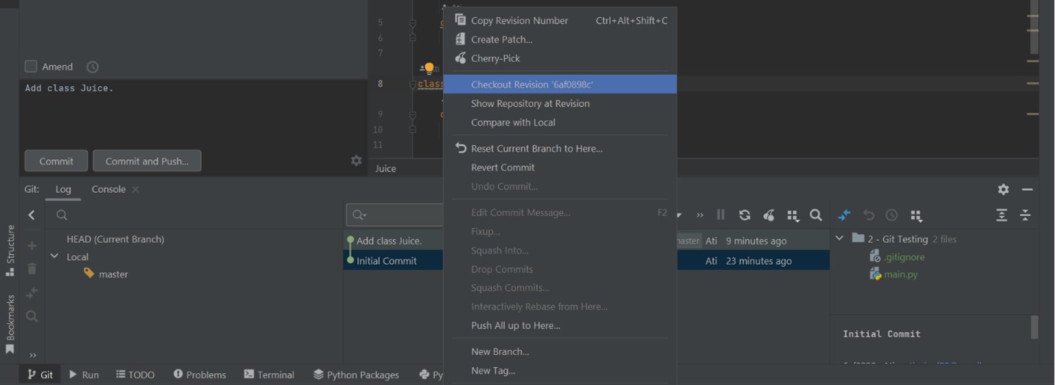
Task: Hide the branches pane with left chevron
Action: tap(32, 215)
